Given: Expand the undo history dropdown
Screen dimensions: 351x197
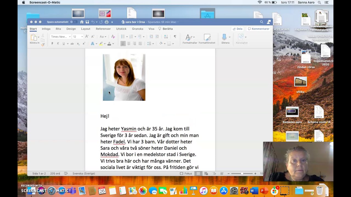Looking at the screenshot, I should [97, 22].
